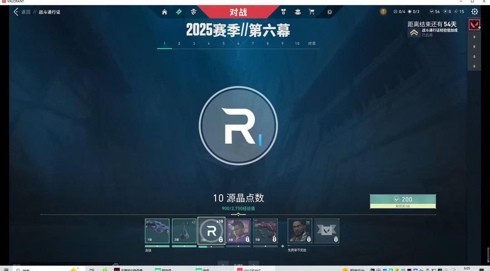Open Windows Start menu in taskbar
490x271 pixels.
(x=5, y=269)
